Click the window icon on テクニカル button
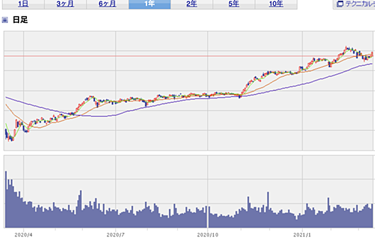The height and width of the screenshot is (241, 375). [x=340, y=4]
